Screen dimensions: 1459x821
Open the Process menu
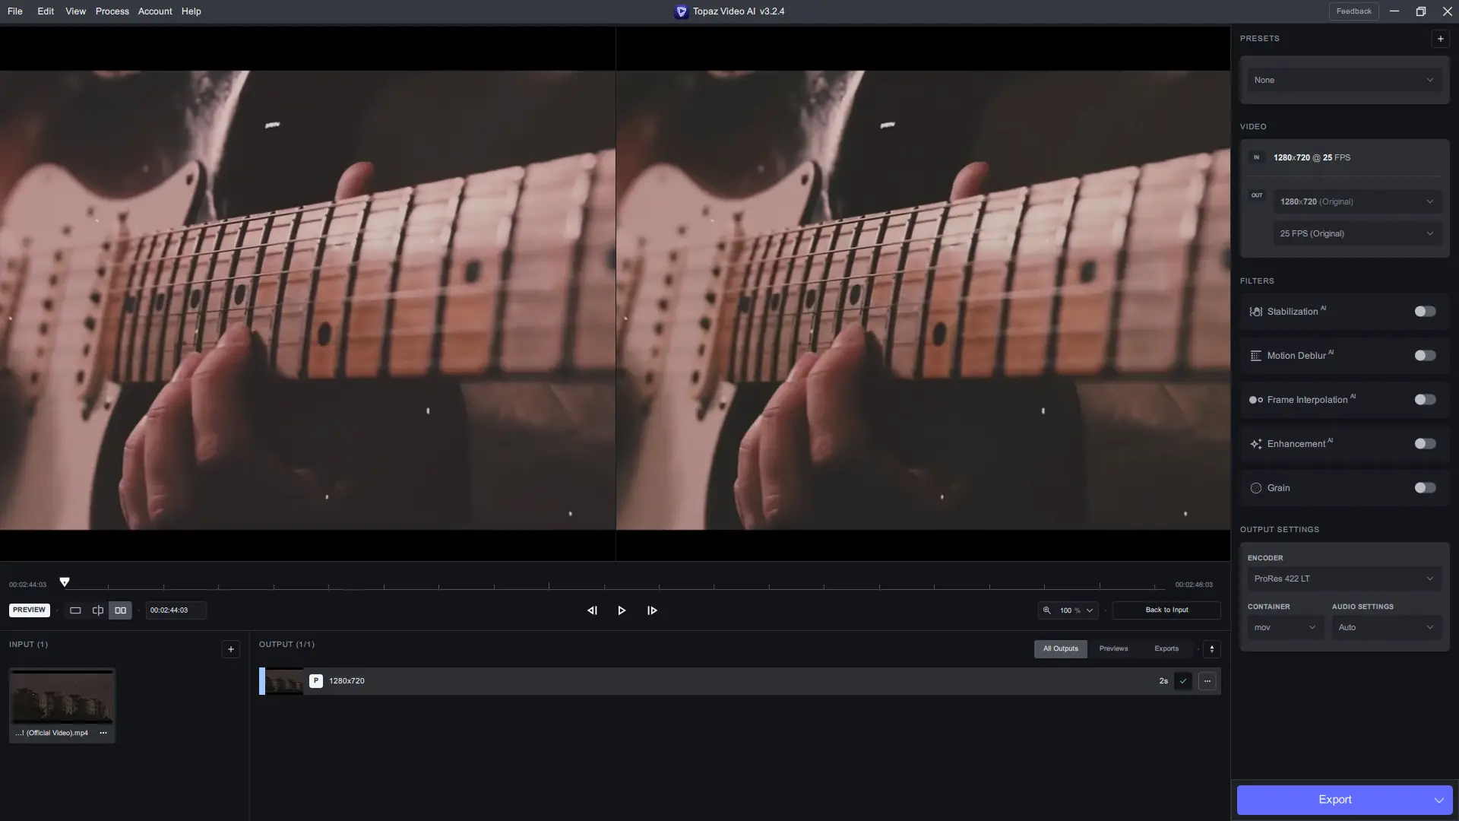tap(112, 11)
